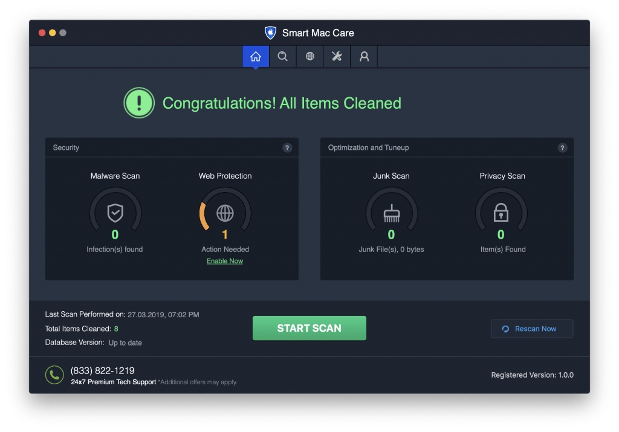
Task: Click the green Congratulations checkmark badge
Action: point(139,103)
